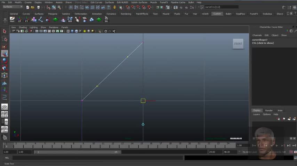Click the SG shelf icon

coord(106,20)
